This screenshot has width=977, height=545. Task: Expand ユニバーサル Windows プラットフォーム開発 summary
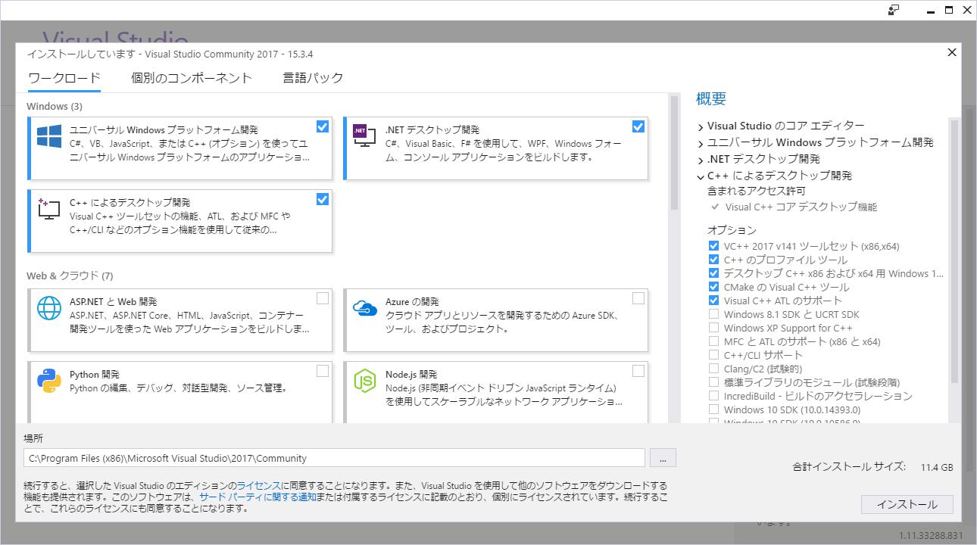click(701, 143)
